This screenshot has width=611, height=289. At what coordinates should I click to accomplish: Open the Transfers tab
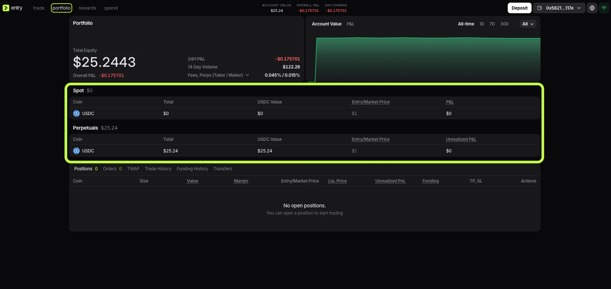pos(223,169)
